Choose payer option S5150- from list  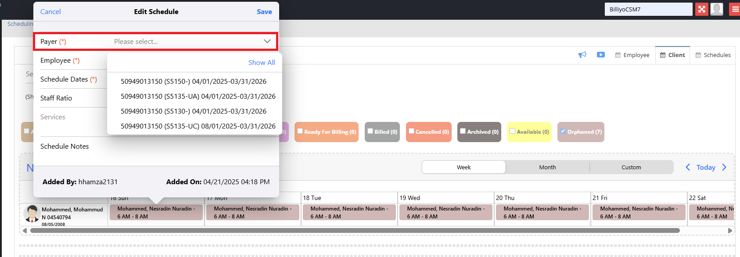tap(193, 81)
